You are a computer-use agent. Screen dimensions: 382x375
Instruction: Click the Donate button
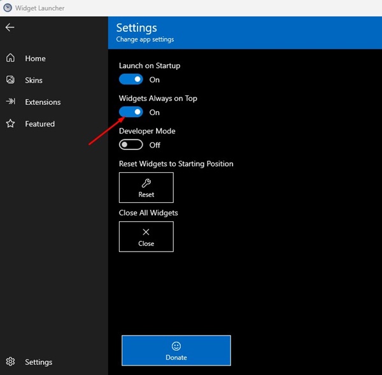(176, 350)
